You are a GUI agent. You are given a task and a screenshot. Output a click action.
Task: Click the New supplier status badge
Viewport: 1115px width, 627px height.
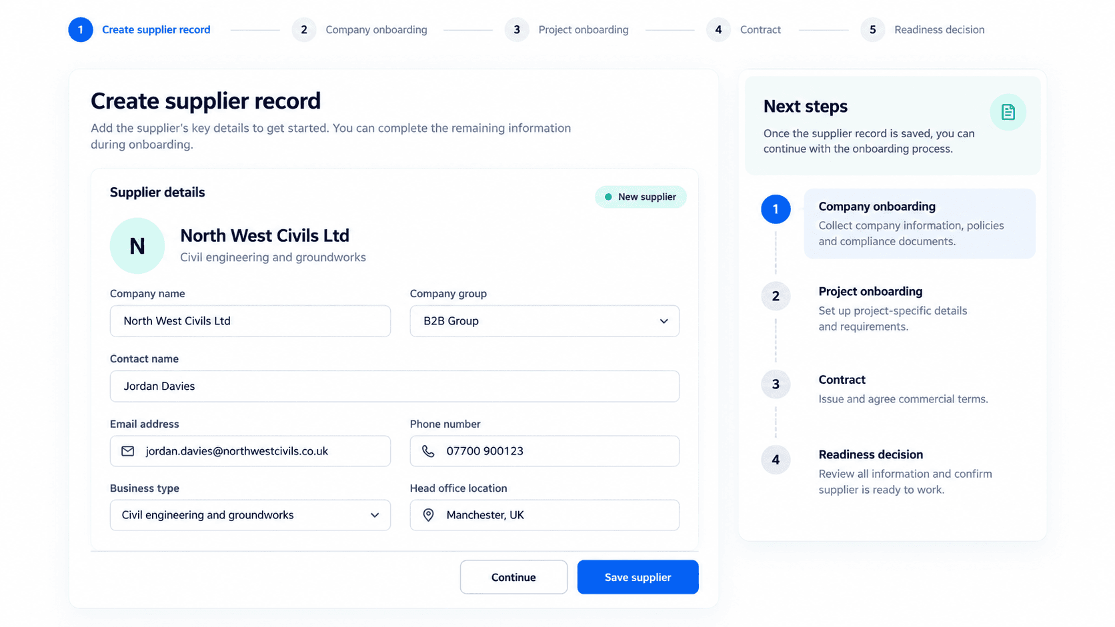[x=640, y=197]
